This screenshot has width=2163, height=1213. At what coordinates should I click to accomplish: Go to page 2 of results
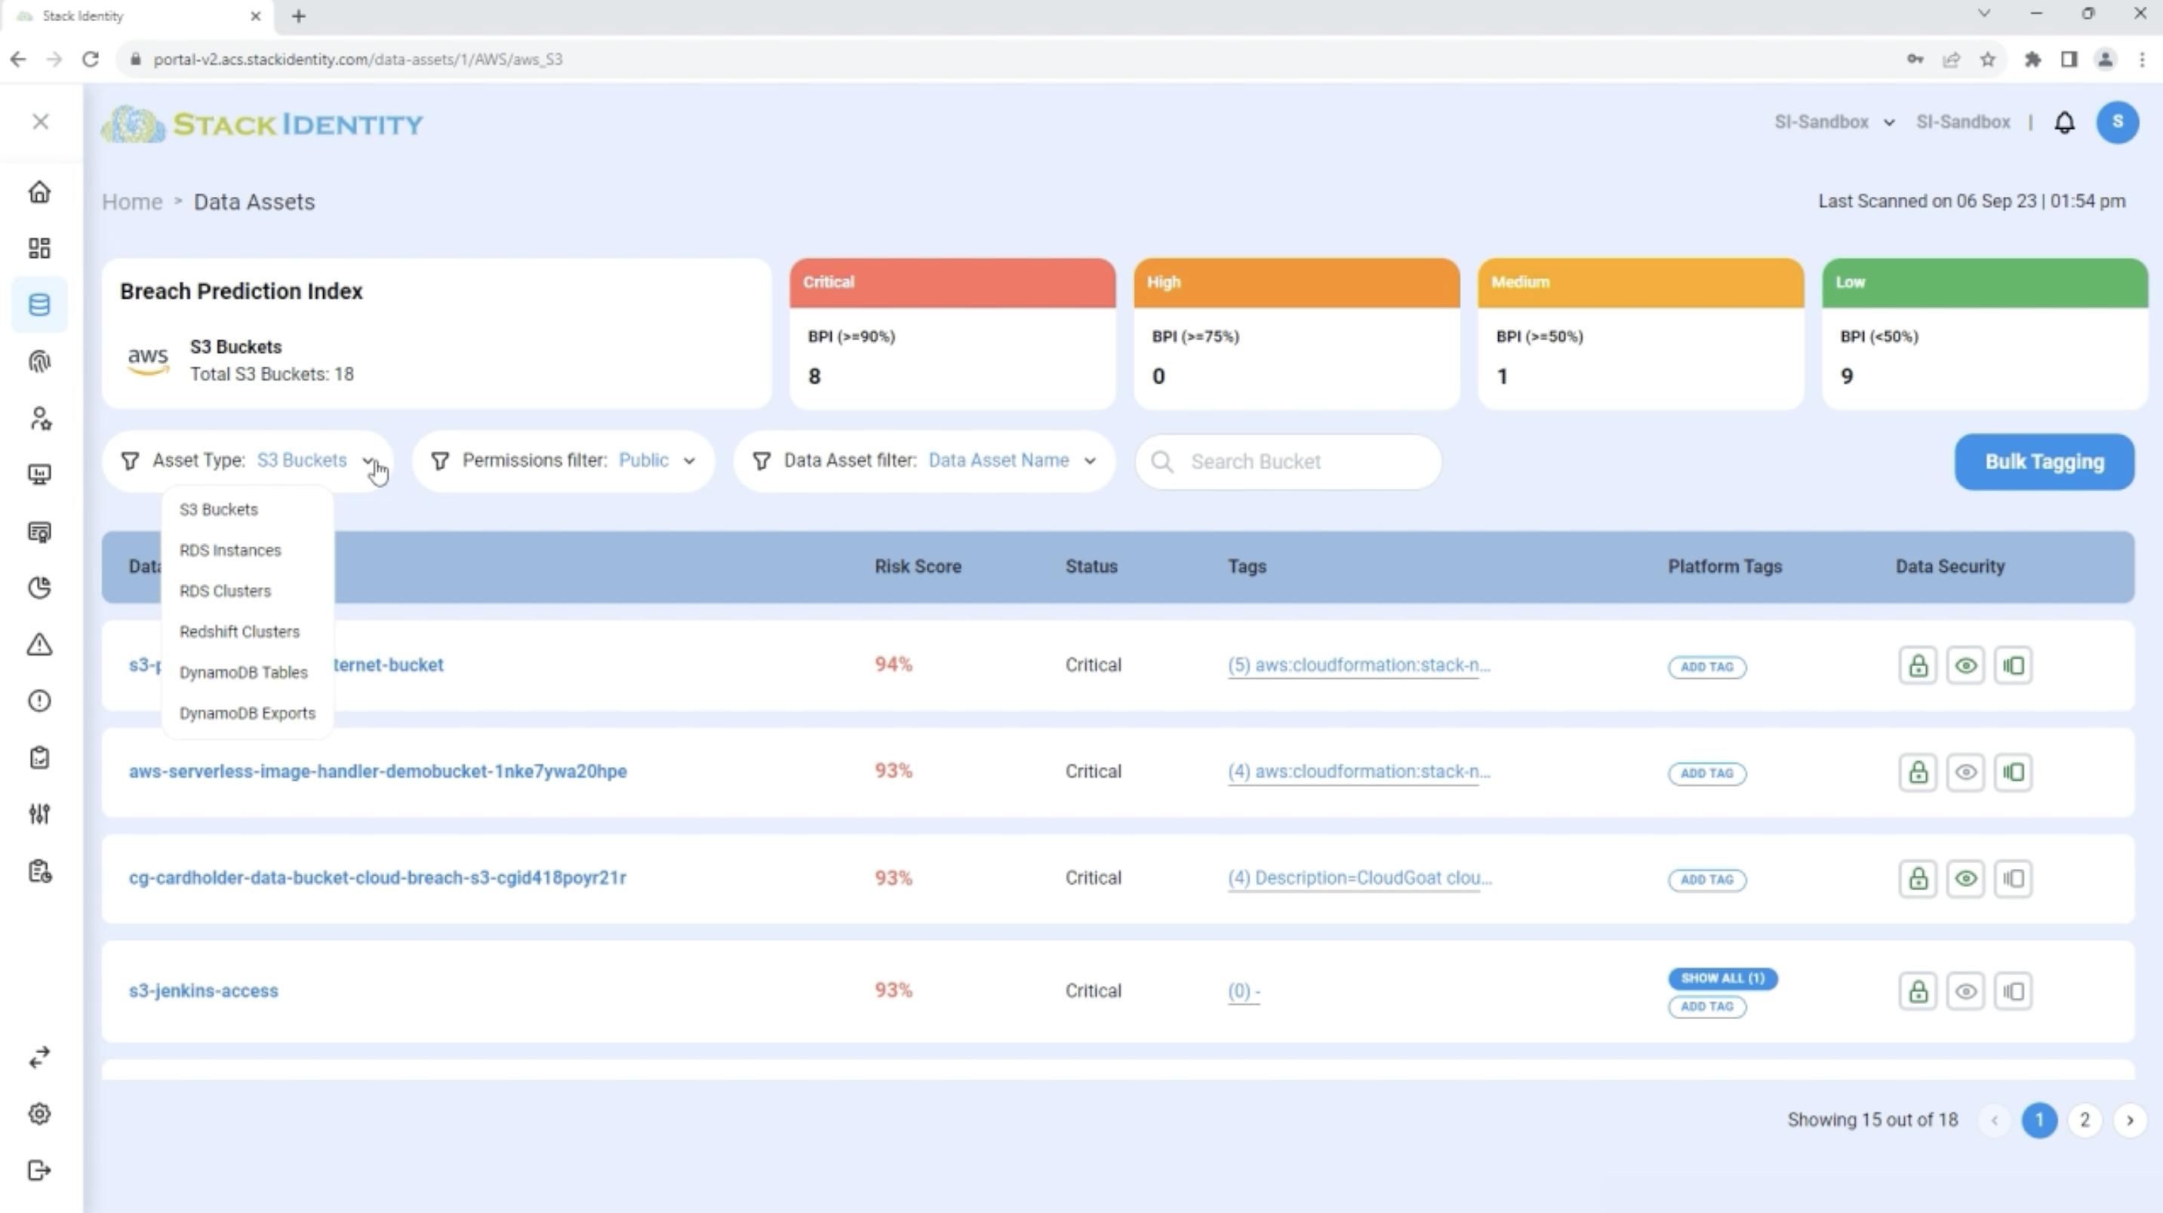click(x=2084, y=1121)
